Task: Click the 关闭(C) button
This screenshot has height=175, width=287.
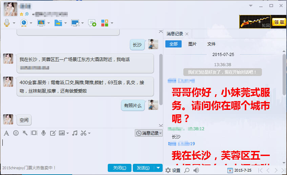Action: (120, 168)
